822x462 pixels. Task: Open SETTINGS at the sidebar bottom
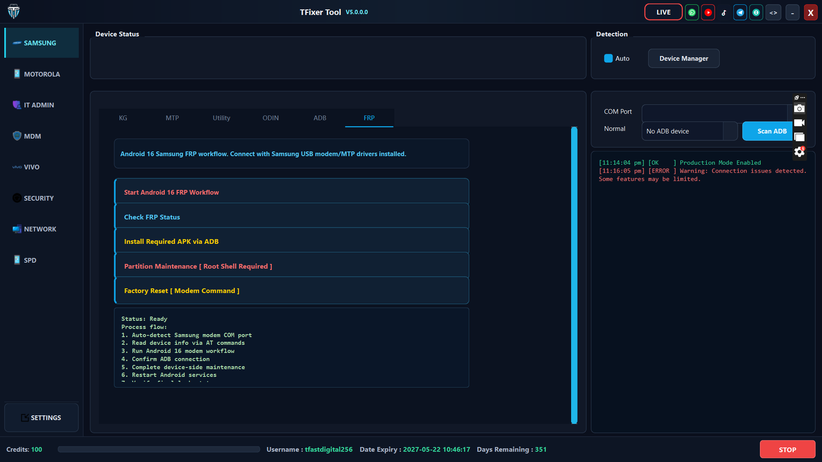[x=42, y=417]
